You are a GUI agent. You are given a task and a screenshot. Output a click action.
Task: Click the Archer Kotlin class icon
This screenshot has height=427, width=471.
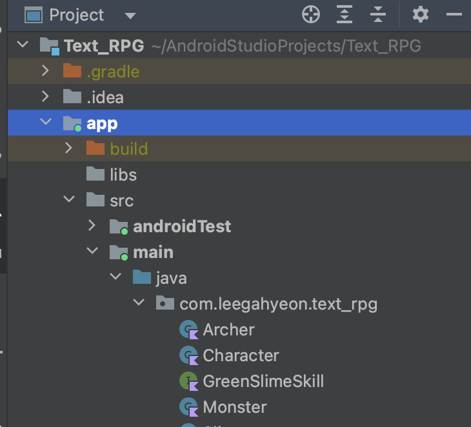189,330
